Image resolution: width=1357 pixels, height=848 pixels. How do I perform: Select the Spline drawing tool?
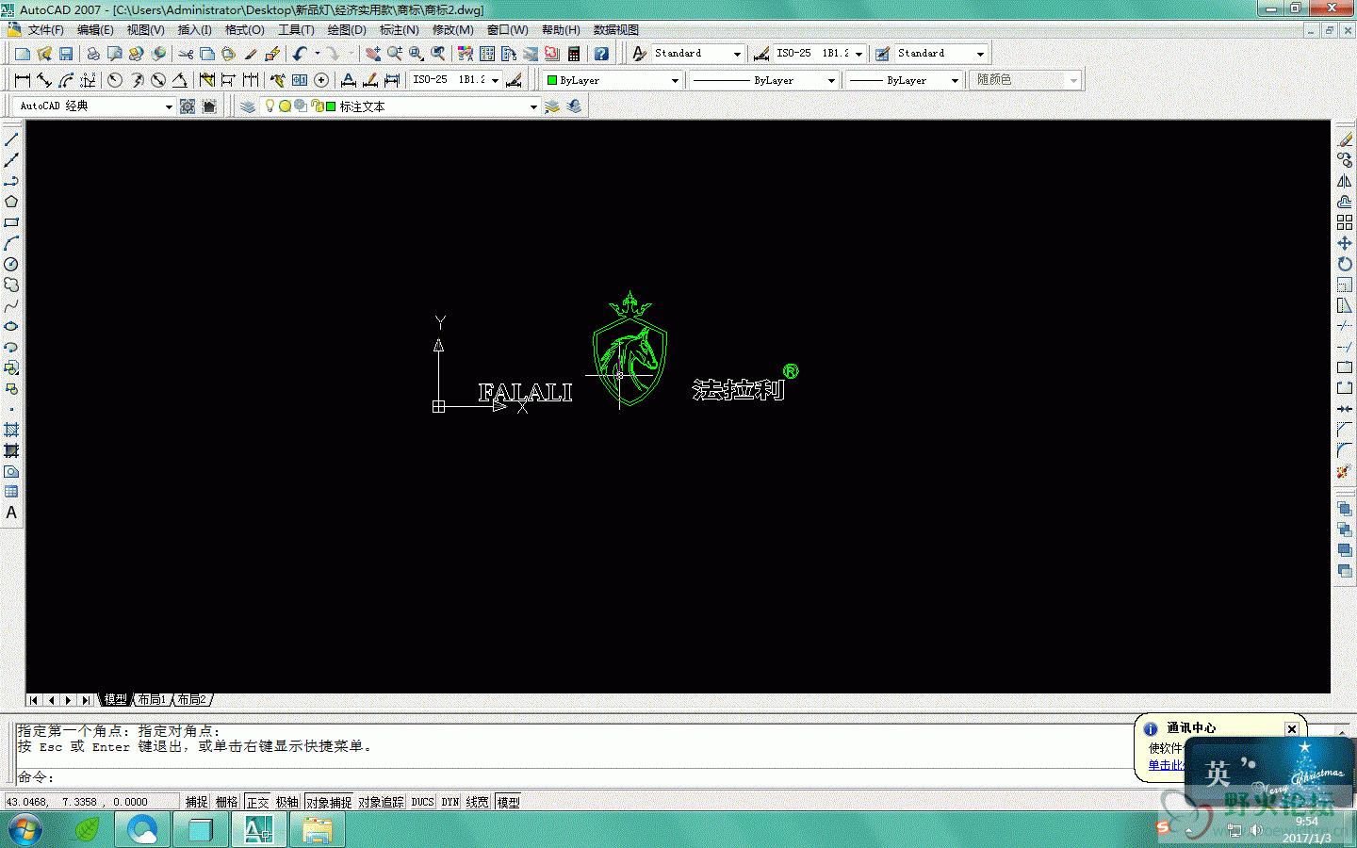pyautogui.click(x=11, y=305)
